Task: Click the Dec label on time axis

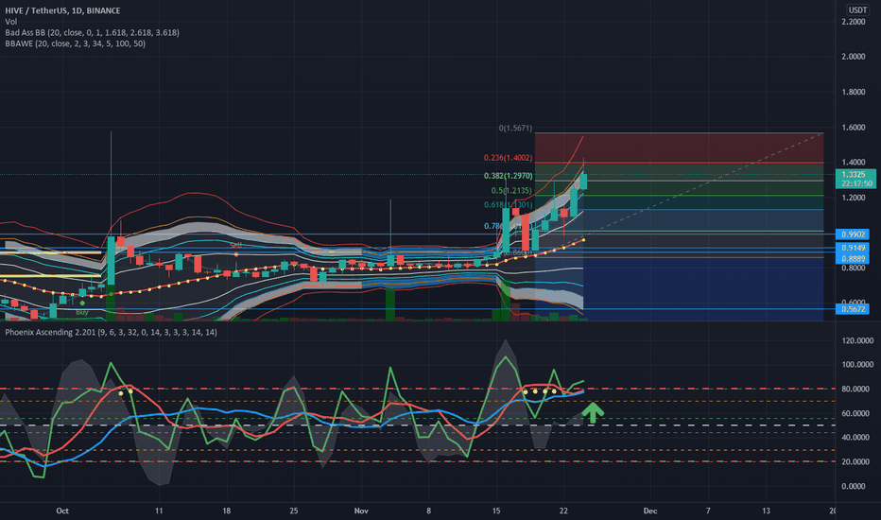Action: (x=650, y=511)
